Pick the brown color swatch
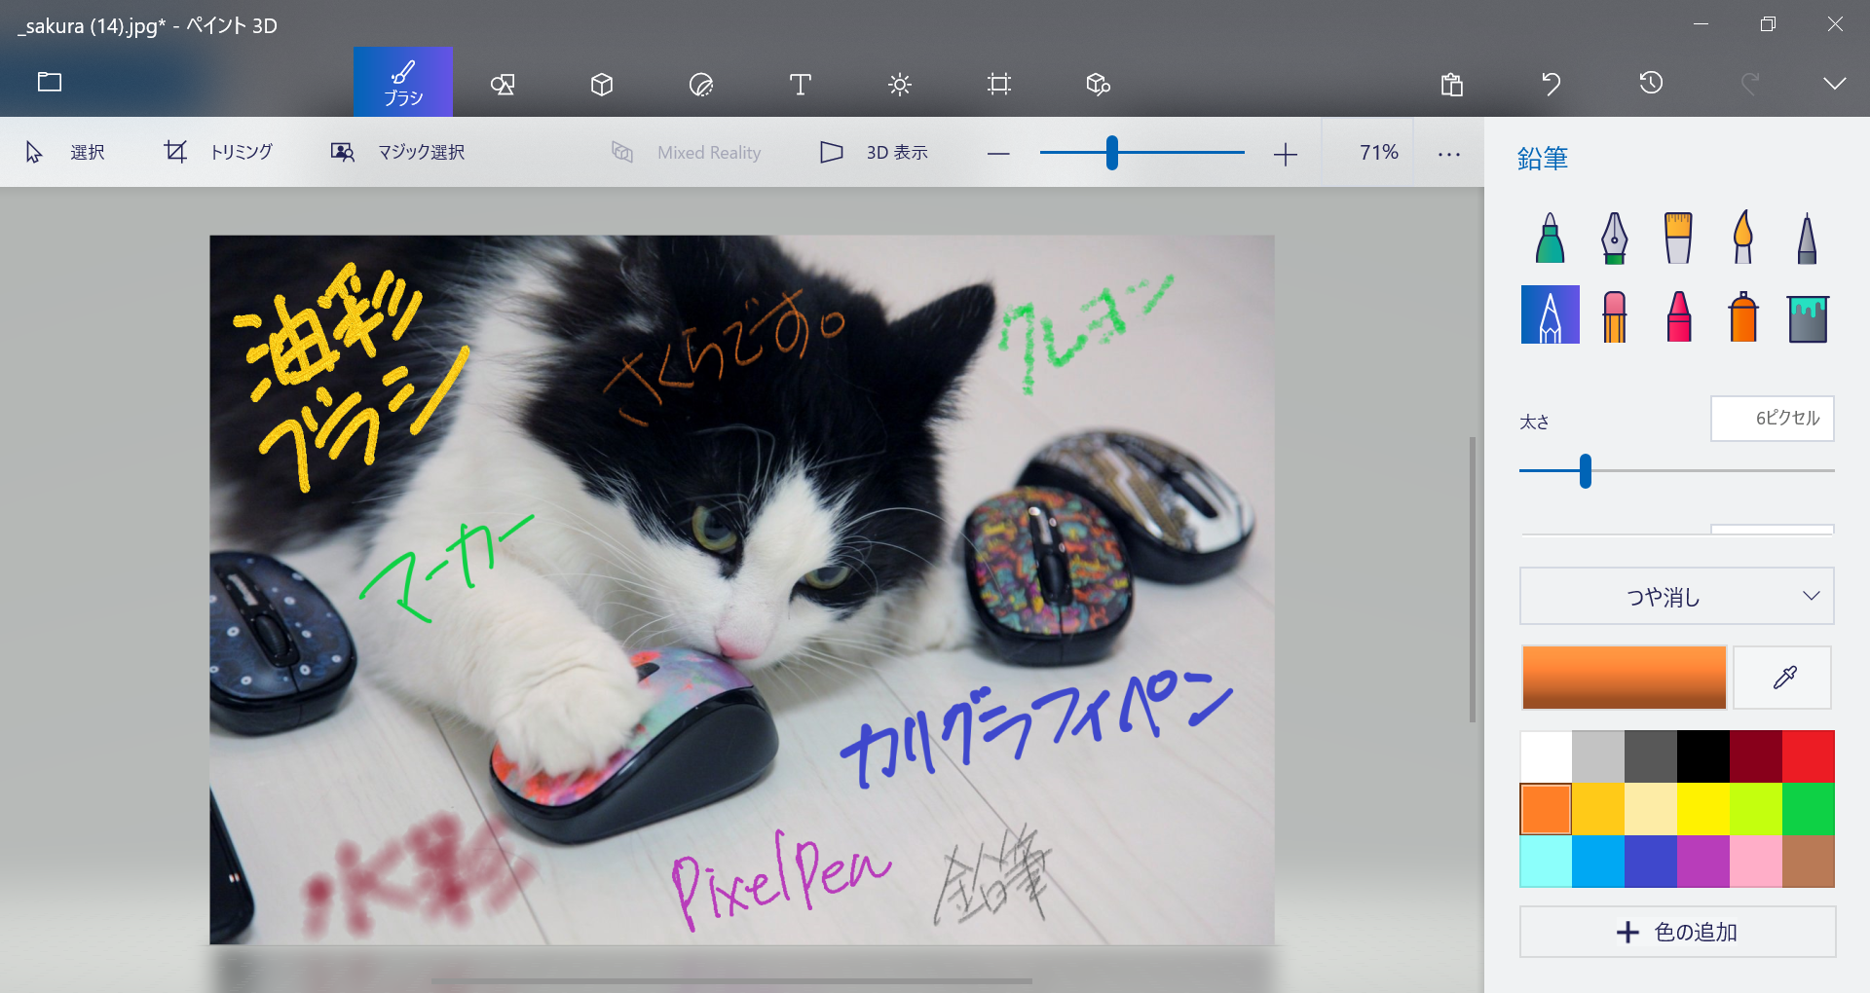Viewport: 1870px width, 993px height. pyautogui.click(x=1809, y=862)
